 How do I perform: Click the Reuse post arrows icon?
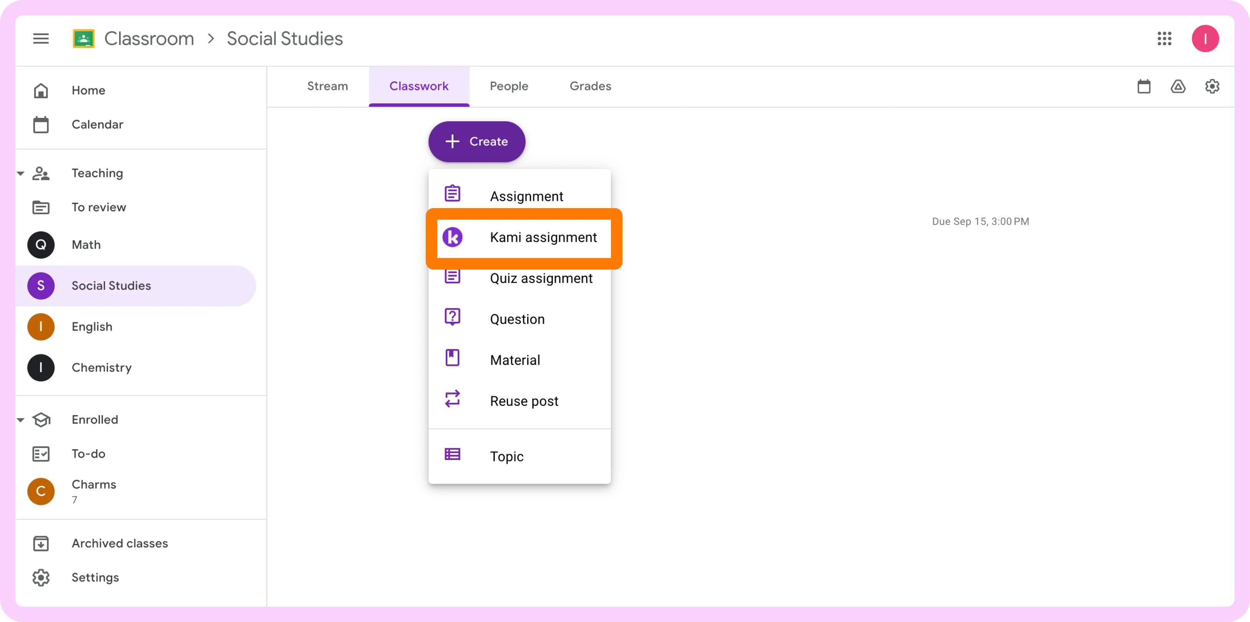[x=452, y=399]
